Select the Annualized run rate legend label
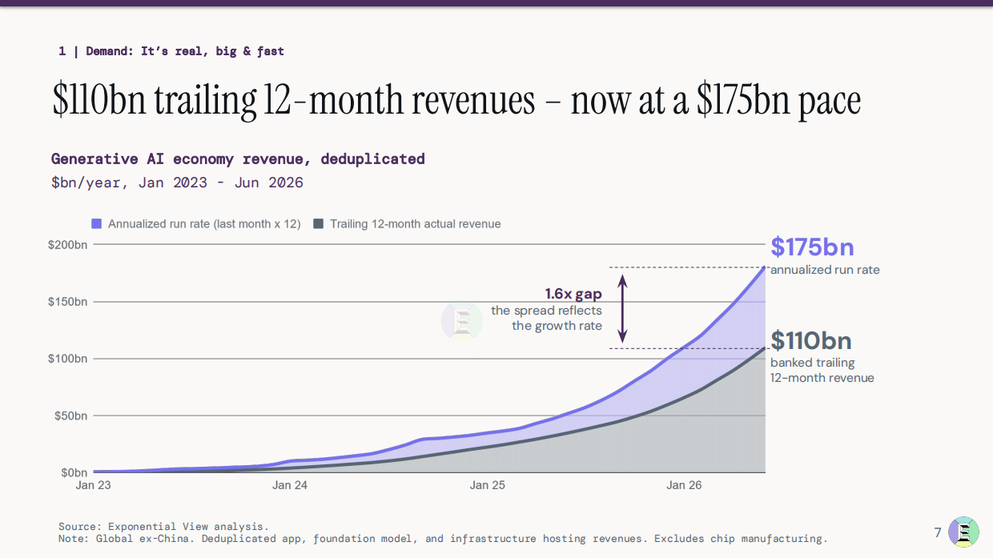This screenshot has width=993, height=558. click(204, 224)
